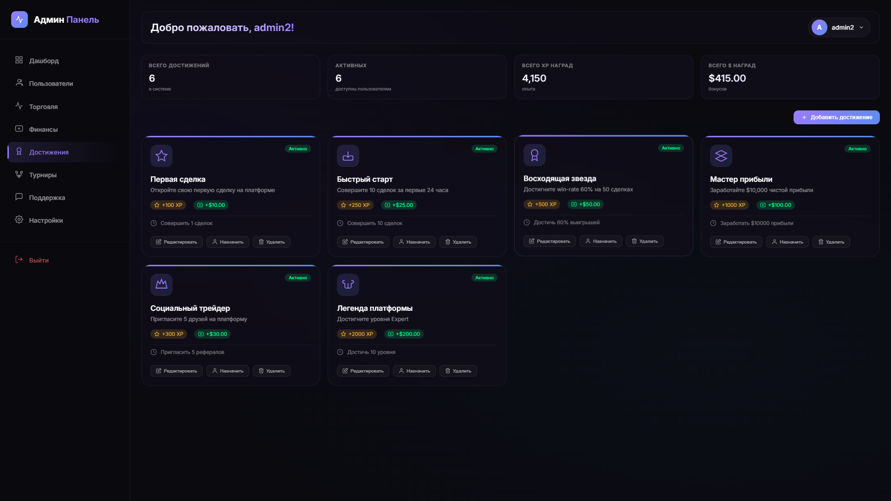Select Достижения in the sidebar
This screenshot has width=891, height=501.
[x=65, y=152]
